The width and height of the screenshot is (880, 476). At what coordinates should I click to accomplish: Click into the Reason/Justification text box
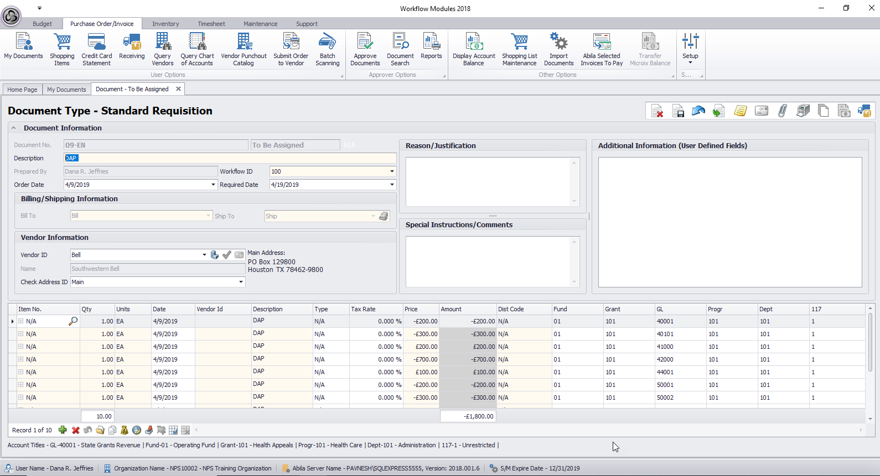488,181
